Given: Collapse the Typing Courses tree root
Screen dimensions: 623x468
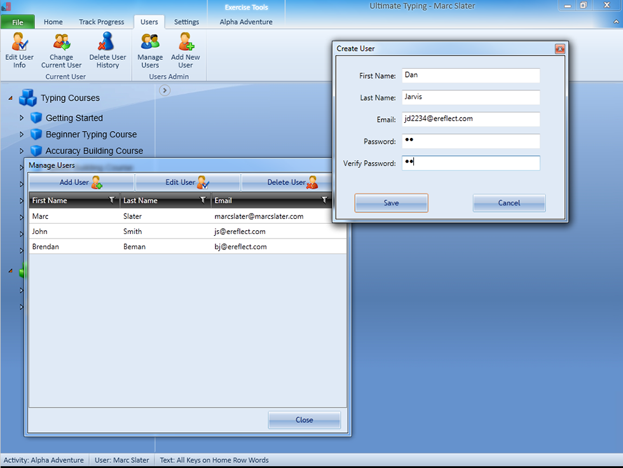Looking at the screenshot, I should click(10, 99).
